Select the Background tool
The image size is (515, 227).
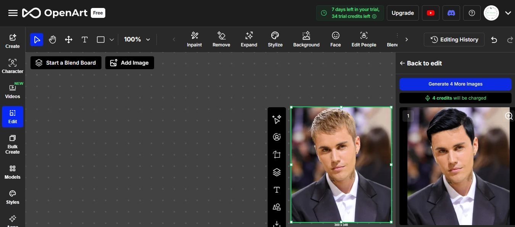coord(306,40)
